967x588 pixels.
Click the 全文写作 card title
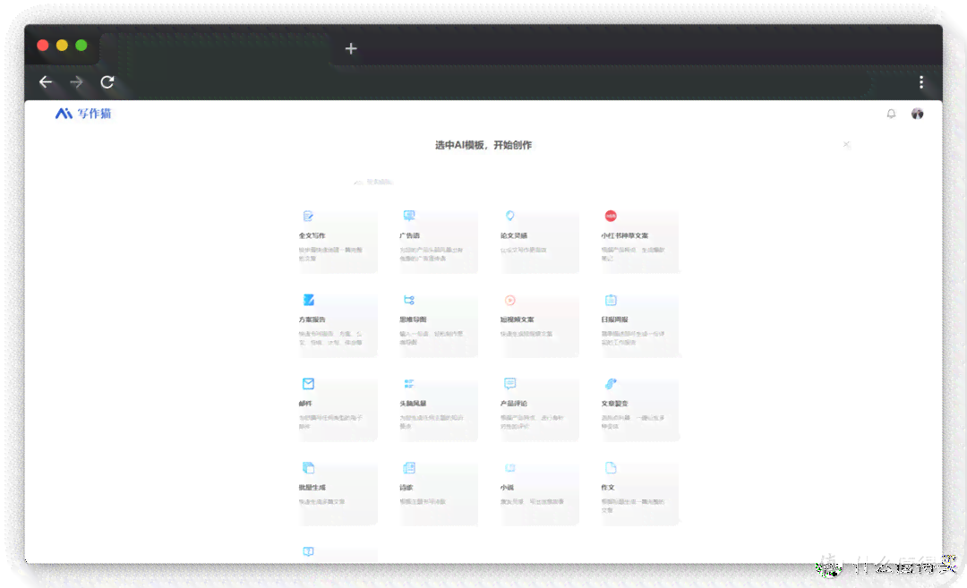coord(312,235)
